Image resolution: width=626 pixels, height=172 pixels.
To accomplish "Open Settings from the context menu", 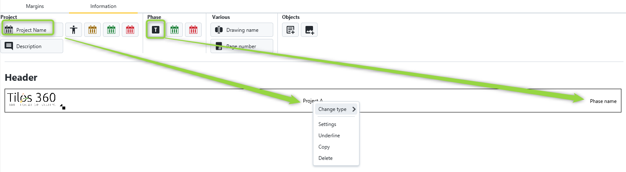I will pyautogui.click(x=327, y=124).
